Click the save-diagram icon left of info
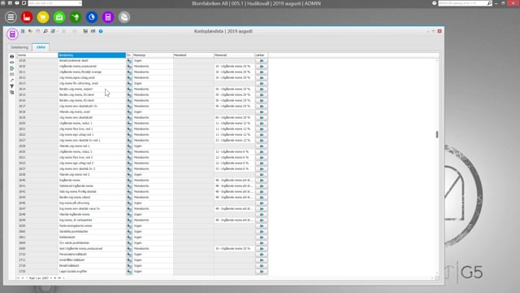The height and width of the screenshot is (293, 520). pos(85,31)
